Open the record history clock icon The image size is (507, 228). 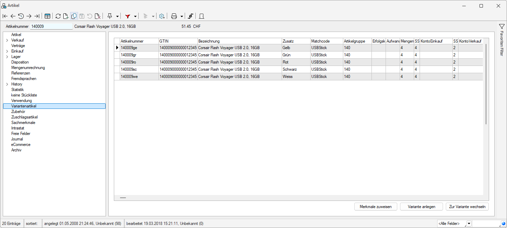(x=21, y=16)
